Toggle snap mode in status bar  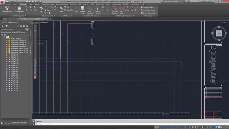(x=165, y=127)
